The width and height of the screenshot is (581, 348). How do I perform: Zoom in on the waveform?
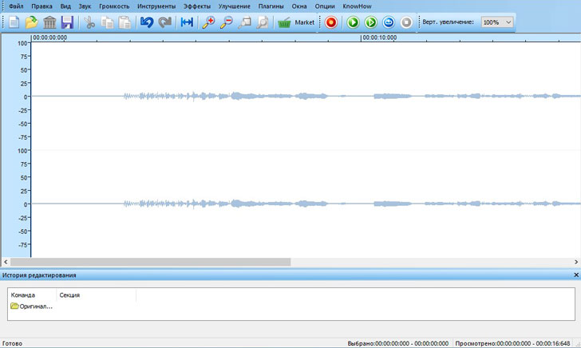pyautogui.click(x=208, y=22)
